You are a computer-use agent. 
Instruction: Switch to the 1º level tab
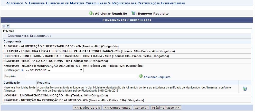click(4, 26)
